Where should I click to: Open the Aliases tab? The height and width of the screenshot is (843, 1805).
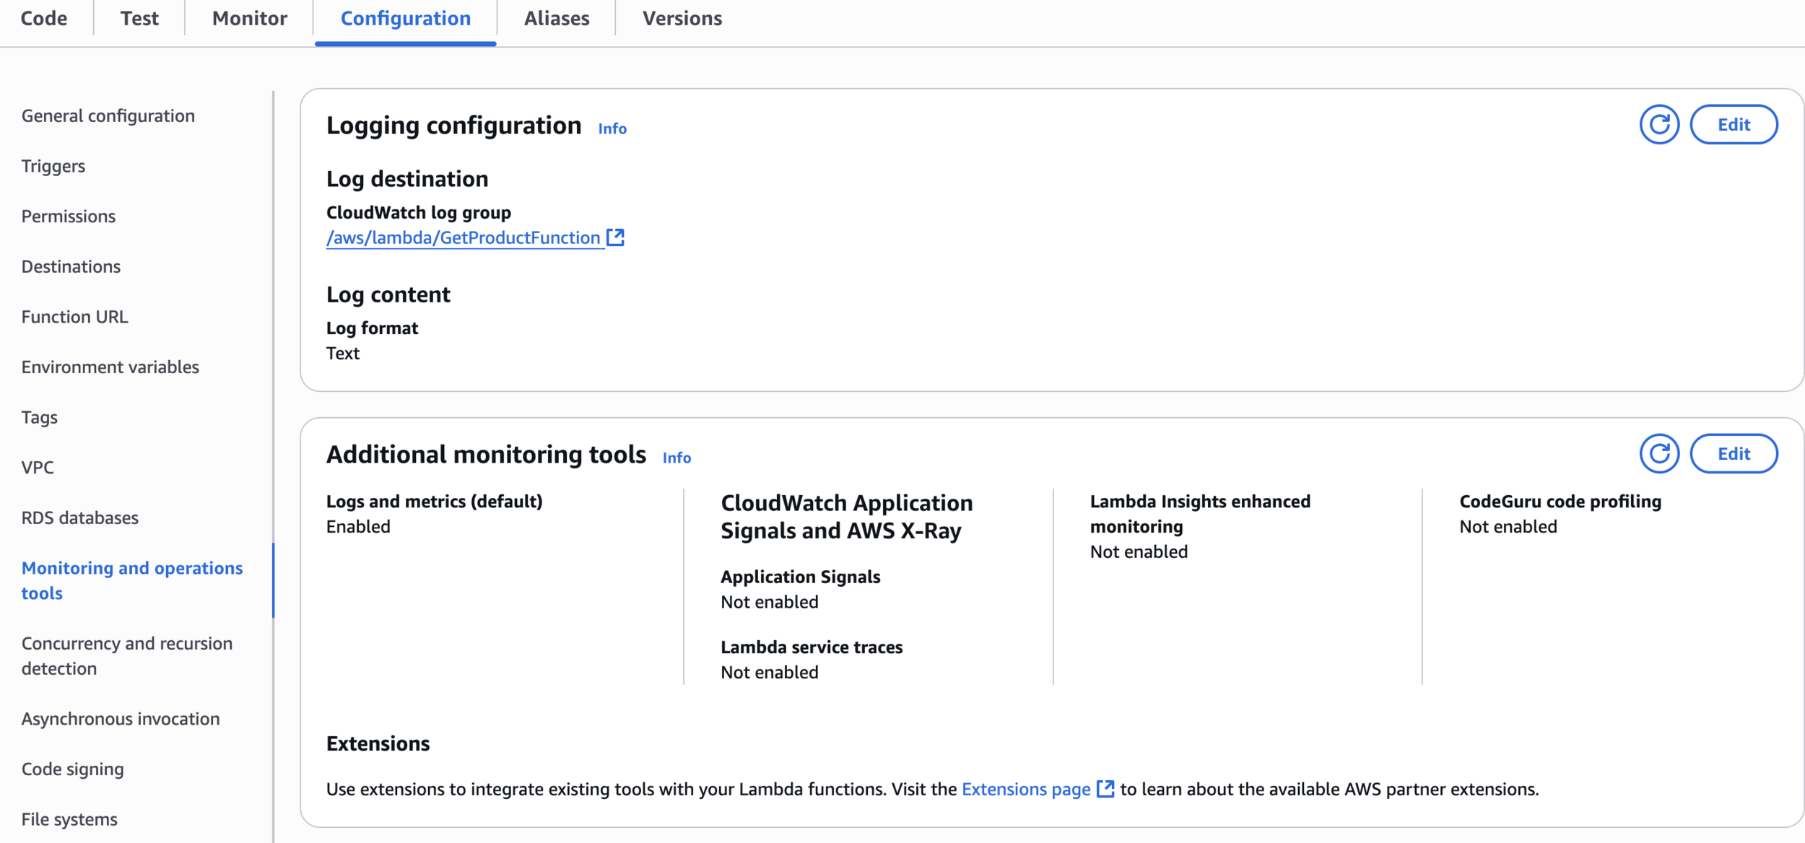(556, 19)
